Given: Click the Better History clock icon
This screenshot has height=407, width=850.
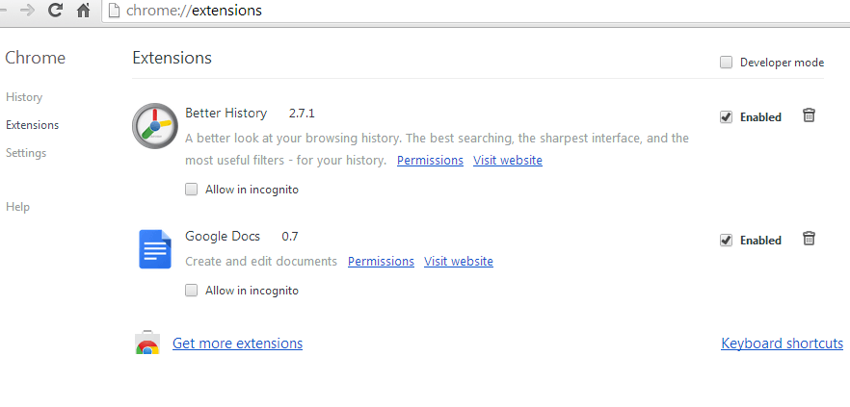Looking at the screenshot, I should (x=155, y=126).
